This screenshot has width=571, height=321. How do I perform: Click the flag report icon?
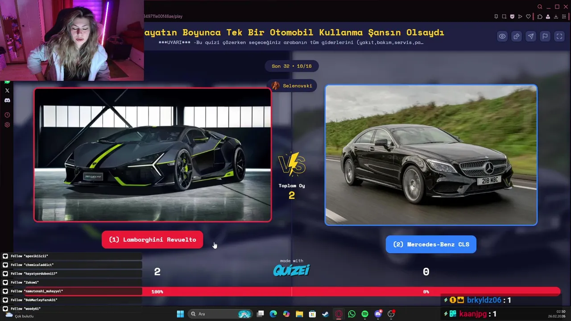click(545, 37)
